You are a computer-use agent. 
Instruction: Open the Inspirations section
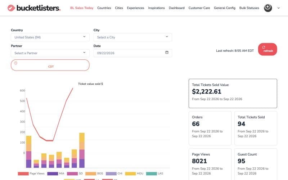157,8
